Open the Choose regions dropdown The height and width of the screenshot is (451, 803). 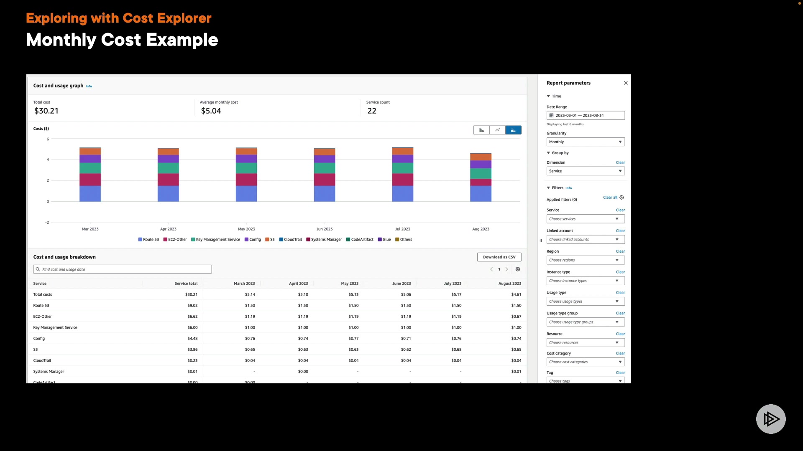coord(585,260)
